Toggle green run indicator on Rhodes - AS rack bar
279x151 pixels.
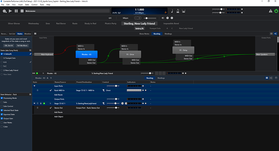point(37,73)
